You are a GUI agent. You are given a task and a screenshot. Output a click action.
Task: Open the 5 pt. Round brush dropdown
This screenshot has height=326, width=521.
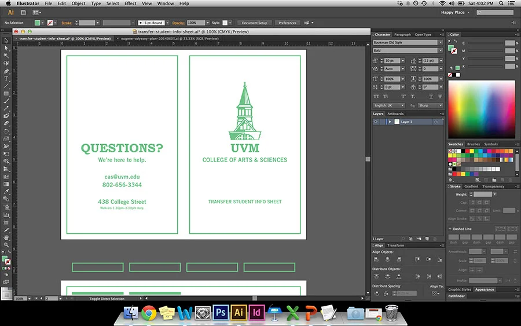[x=167, y=23]
